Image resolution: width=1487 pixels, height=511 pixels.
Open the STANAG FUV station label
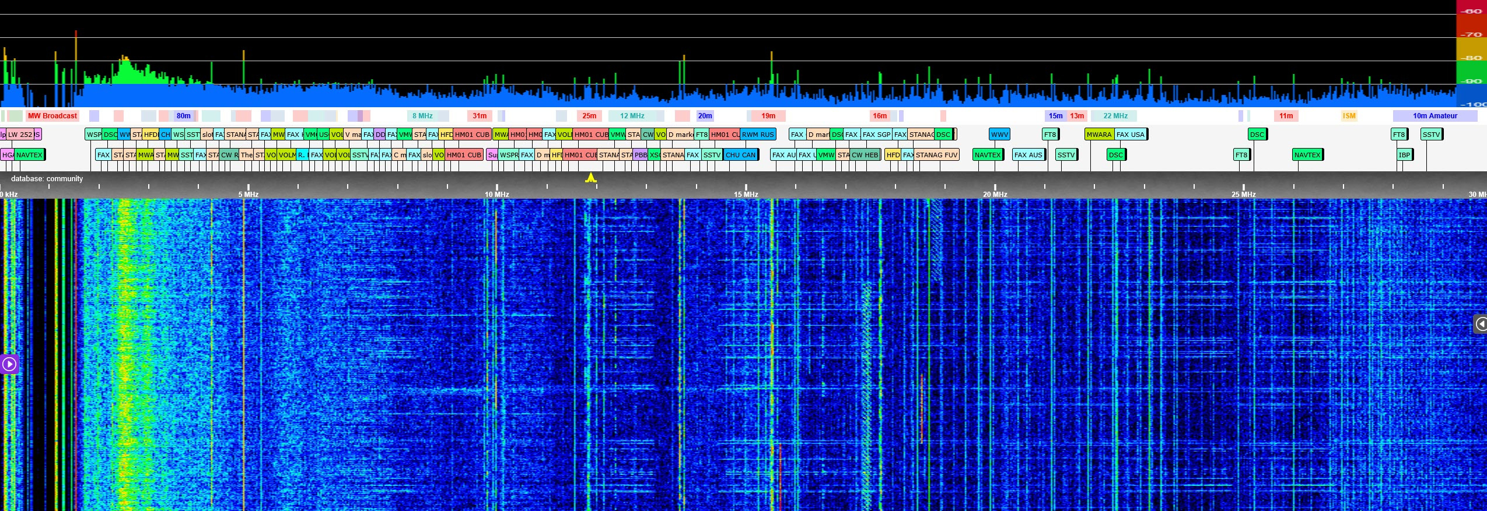pos(936,155)
